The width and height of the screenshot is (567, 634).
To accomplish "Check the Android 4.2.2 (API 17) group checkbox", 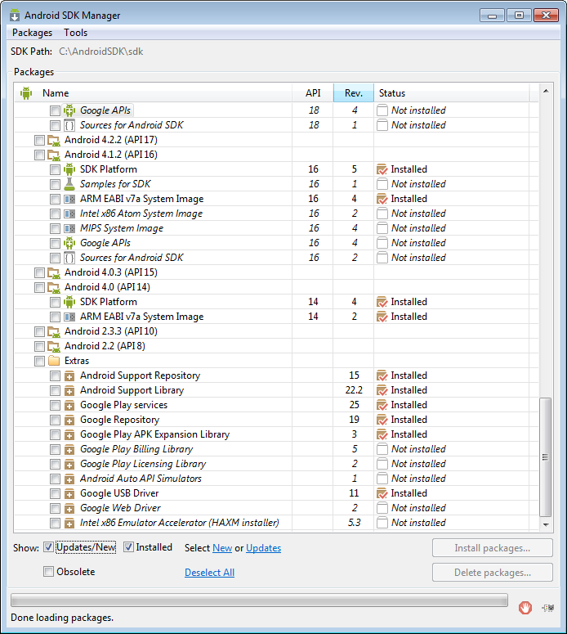I will point(39,141).
